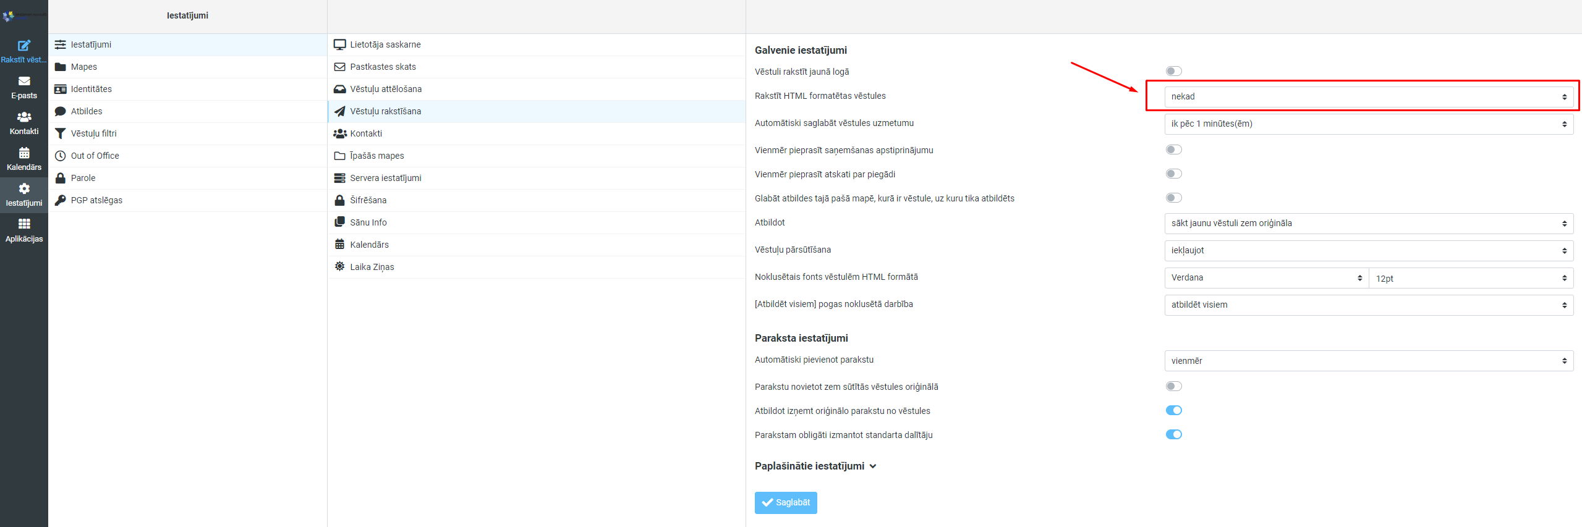Click the logo in top-left corner
The image size is (1582, 527).
pos(23,16)
